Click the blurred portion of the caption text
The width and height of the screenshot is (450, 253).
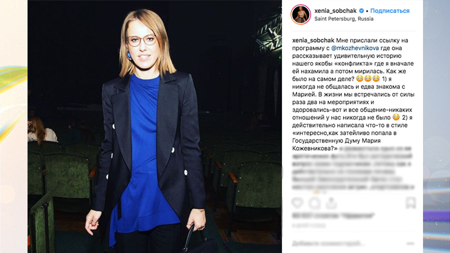353,168
